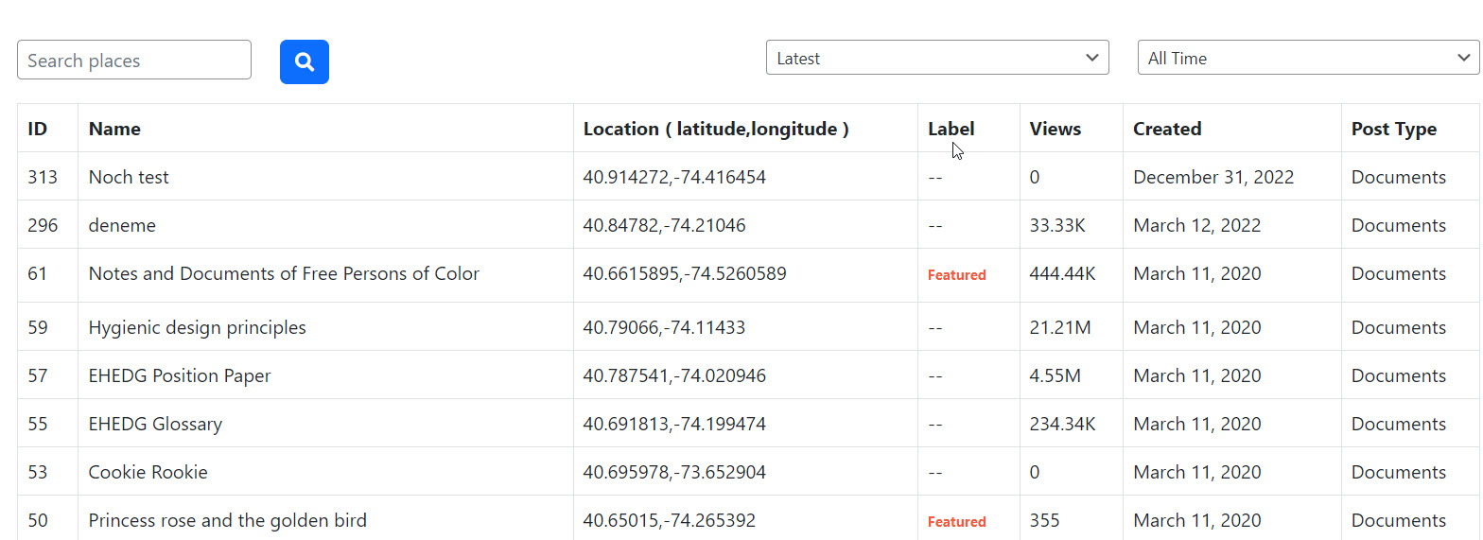Image resolution: width=1483 pixels, height=540 pixels.
Task: Click Princess rose and the golden bird
Action: [227, 520]
